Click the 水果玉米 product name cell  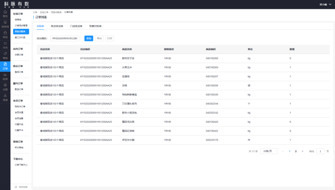(127, 68)
